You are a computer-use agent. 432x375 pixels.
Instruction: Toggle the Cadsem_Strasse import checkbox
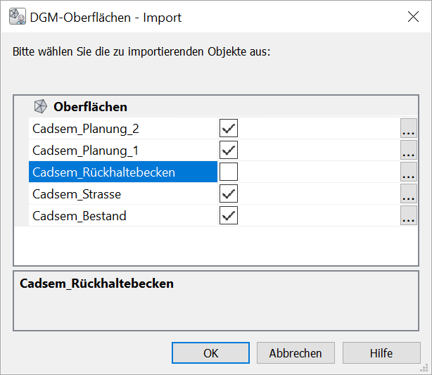point(229,194)
